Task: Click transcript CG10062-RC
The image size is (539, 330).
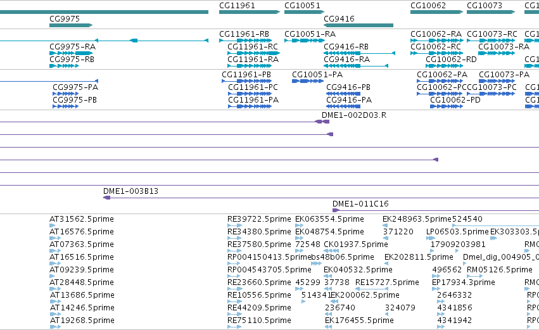Action: point(436,53)
